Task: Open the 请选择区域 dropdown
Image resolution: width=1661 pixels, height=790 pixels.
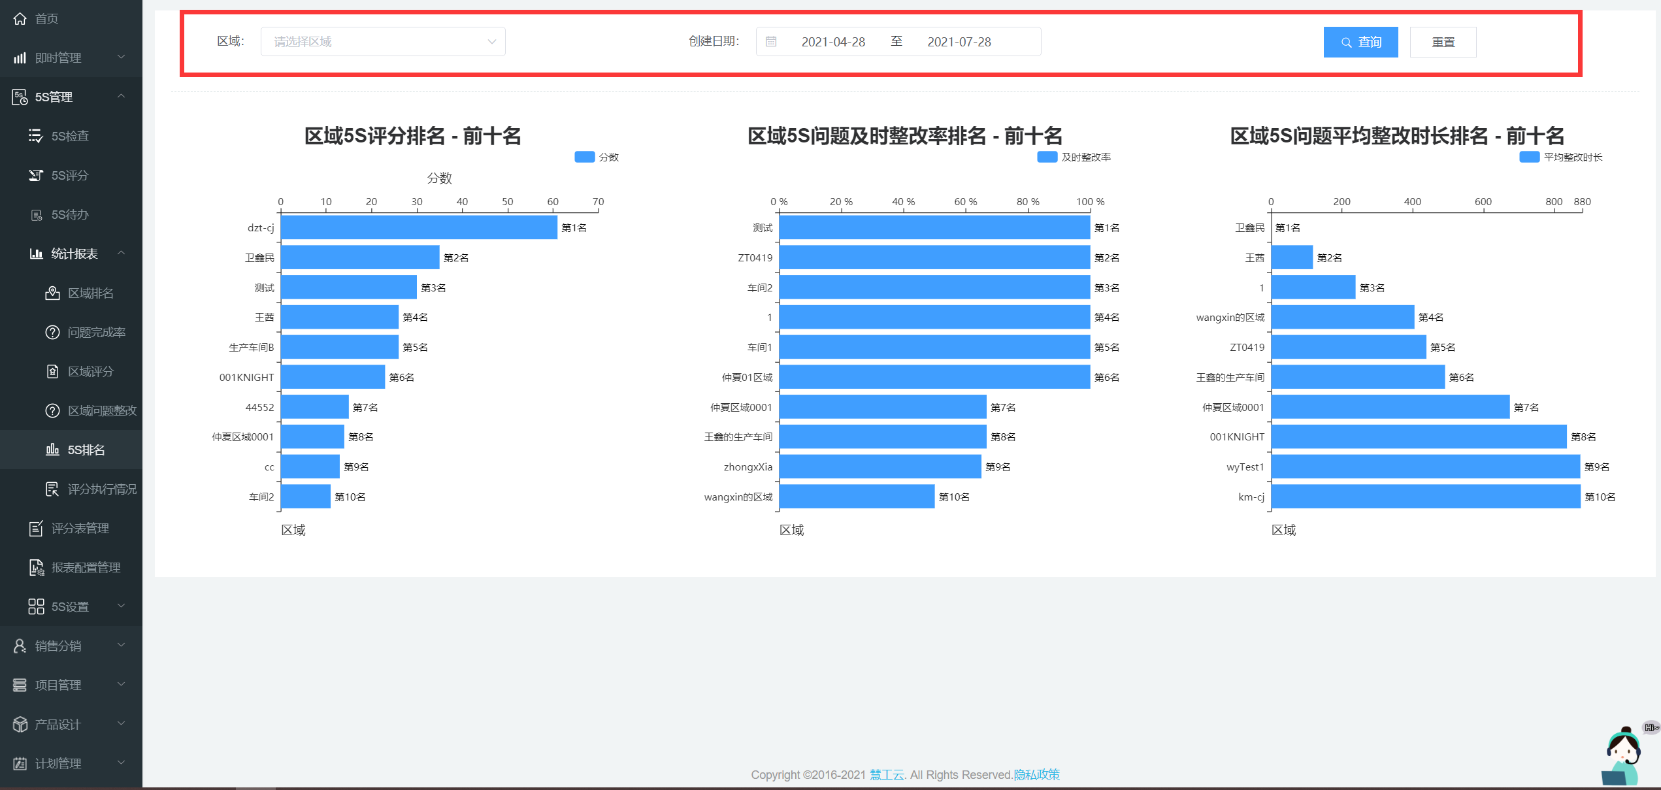Action: click(x=383, y=42)
